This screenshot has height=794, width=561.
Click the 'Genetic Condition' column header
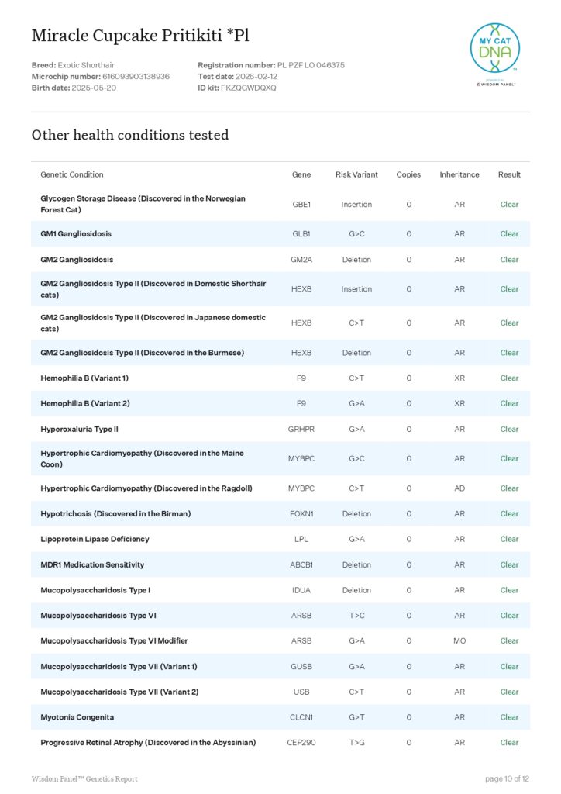click(x=71, y=174)
